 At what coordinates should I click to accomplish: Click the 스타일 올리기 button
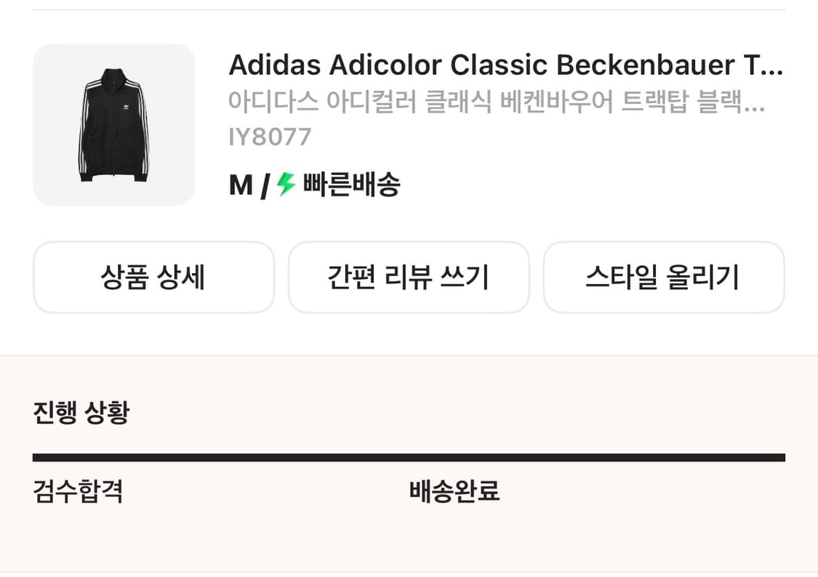(x=664, y=278)
